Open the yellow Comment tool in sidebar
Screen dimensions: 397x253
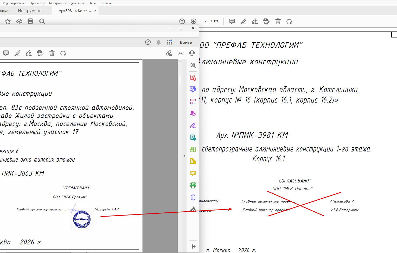[x=193, y=173]
